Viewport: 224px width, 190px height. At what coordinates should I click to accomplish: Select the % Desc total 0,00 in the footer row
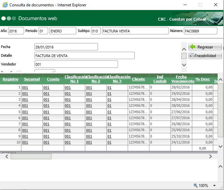click(203, 148)
